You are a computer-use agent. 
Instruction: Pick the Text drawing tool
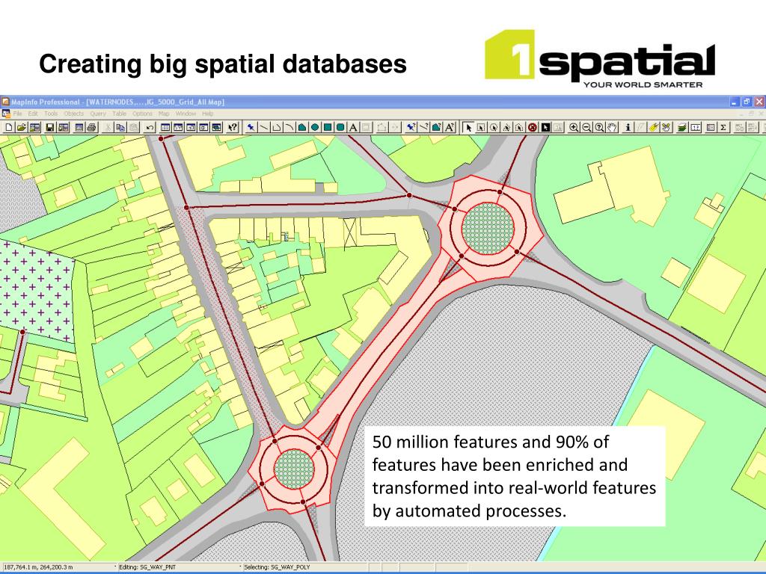353,127
